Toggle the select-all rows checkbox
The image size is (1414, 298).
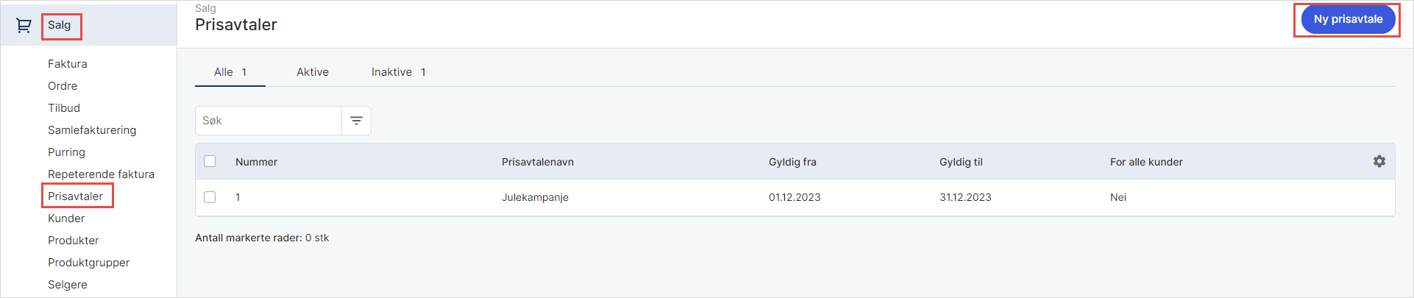210,161
